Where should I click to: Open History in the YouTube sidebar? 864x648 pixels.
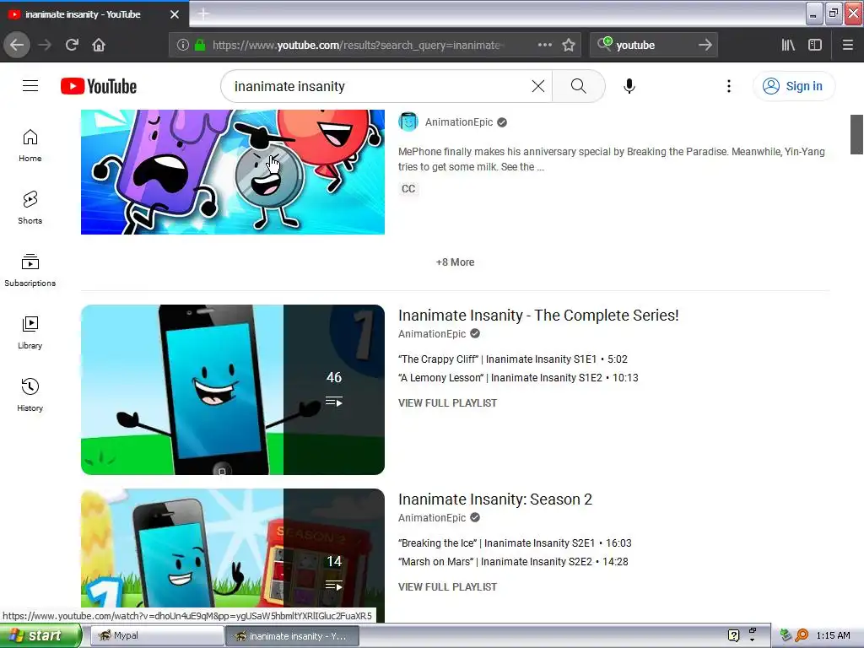[x=30, y=395]
